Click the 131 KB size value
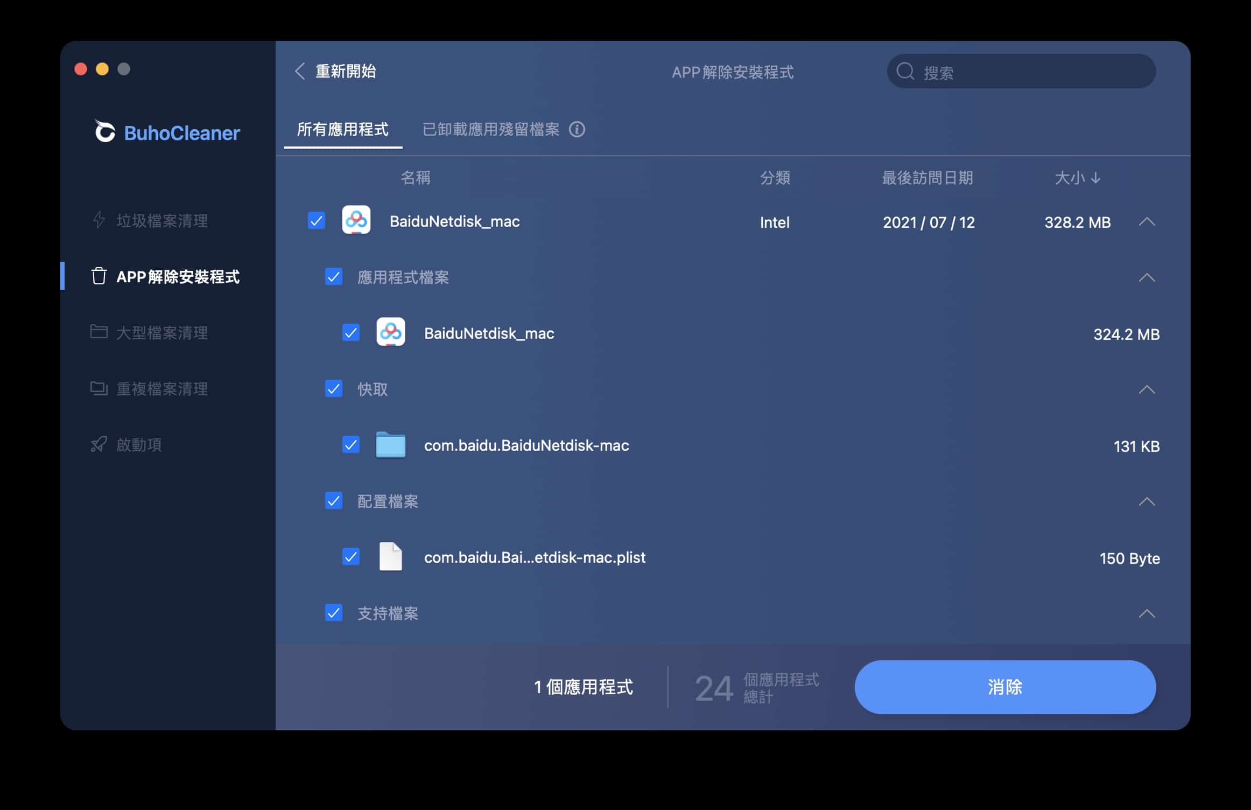The height and width of the screenshot is (810, 1251). point(1136,446)
